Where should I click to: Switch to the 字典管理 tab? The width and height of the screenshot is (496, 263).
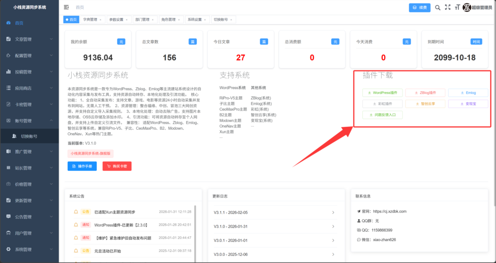pyautogui.click(x=93, y=20)
